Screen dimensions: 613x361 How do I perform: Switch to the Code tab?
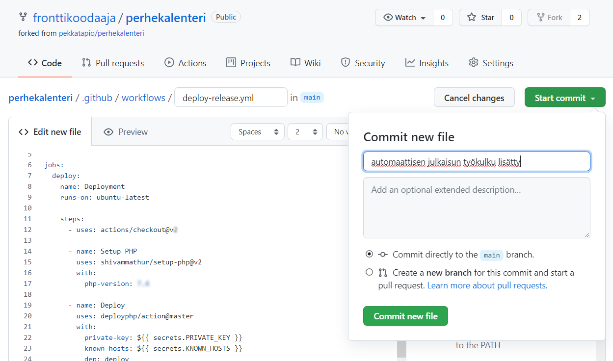click(x=45, y=63)
